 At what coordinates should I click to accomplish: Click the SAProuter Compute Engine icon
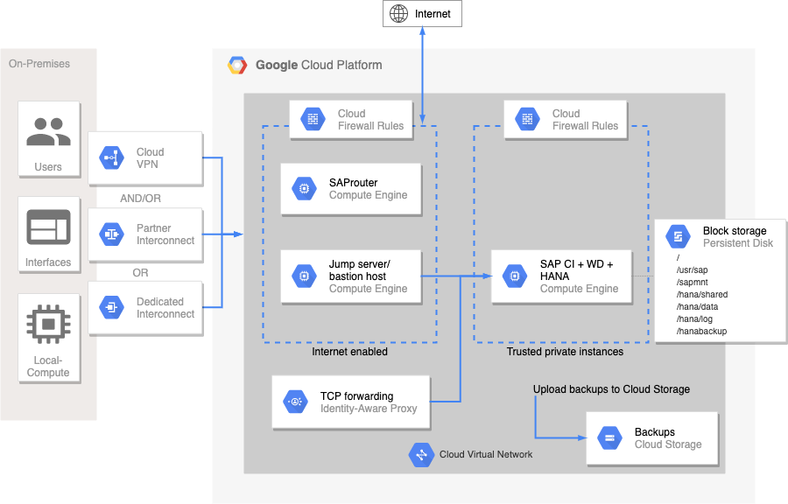[x=304, y=189]
